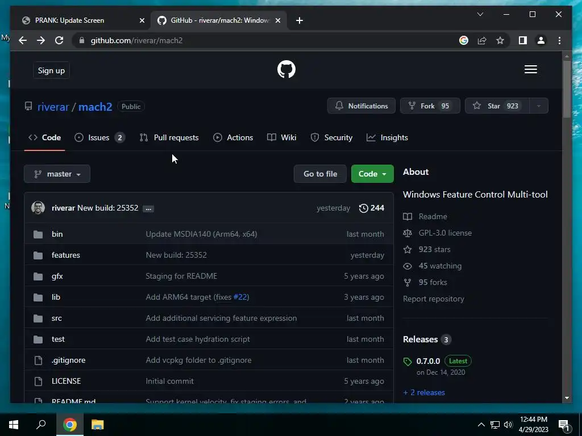Close the GitHub mach2 browser tab
582x436 pixels.
pos(277,20)
